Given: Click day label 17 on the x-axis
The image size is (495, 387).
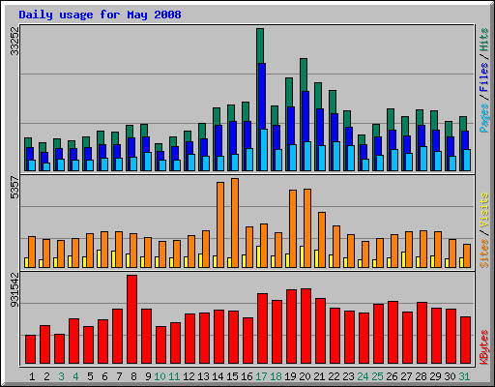Looking at the screenshot, I should coord(261,376).
